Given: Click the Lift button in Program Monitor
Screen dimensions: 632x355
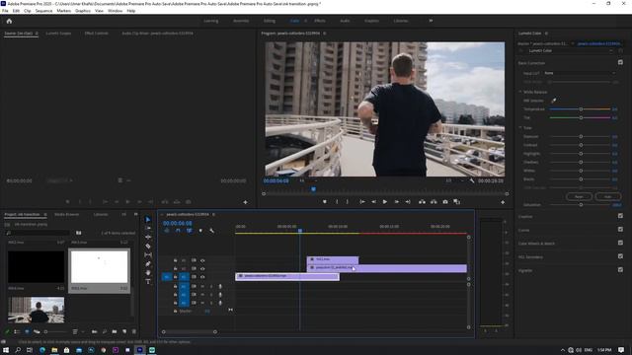Looking at the screenshot, I should (x=422, y=201).
